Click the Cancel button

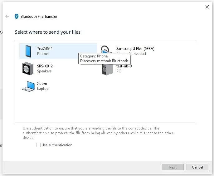point(197,167)
